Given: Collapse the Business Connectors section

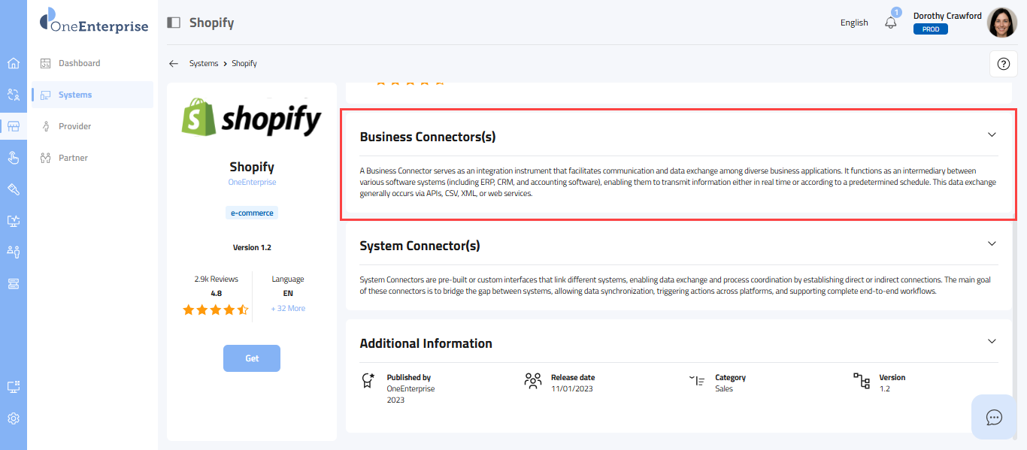Looking at the screenshot, I should click(992, 135).
